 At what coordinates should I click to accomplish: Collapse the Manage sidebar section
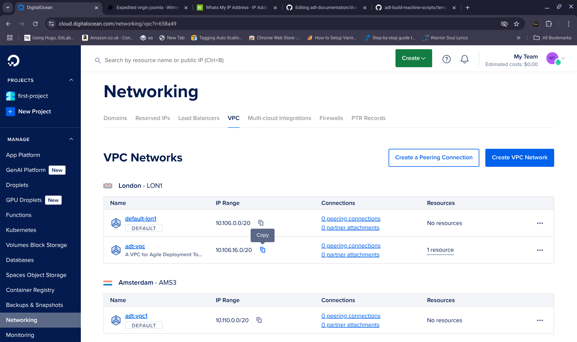[x=71, y=139]
